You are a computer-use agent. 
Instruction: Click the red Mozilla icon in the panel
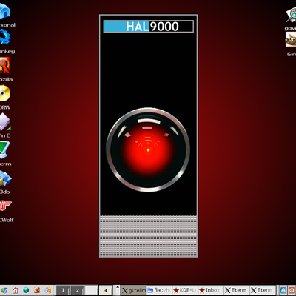[37, 290]
